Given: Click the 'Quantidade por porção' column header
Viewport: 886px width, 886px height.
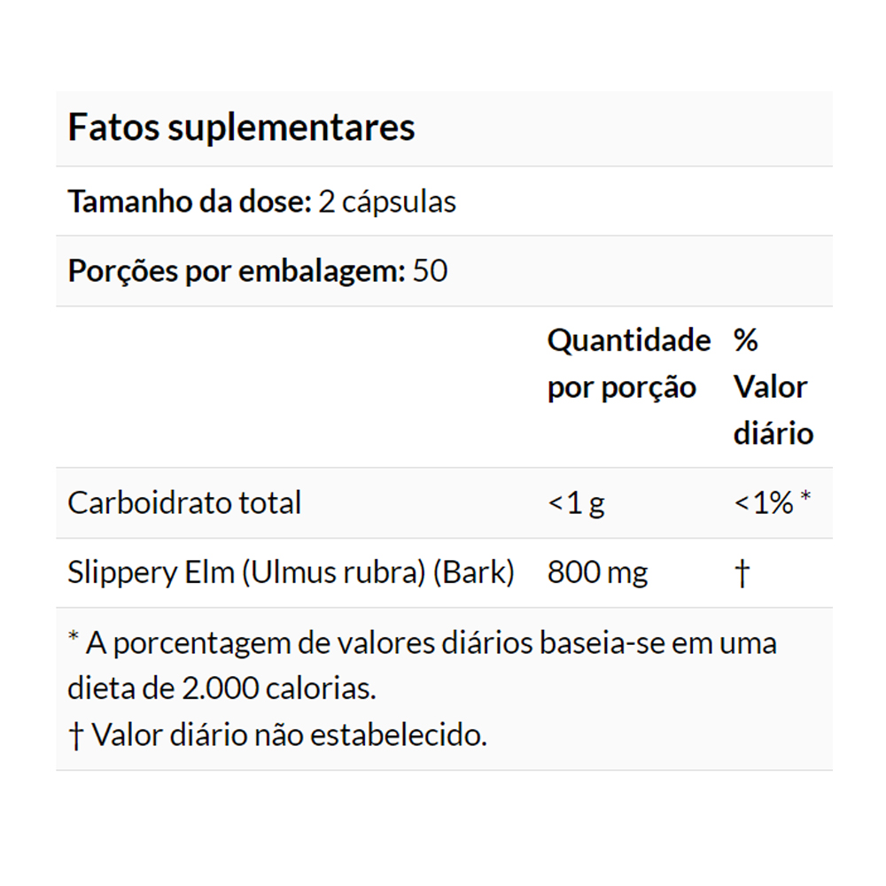Looking at the screenshot, I should pyautogui.click(x=628, y=363).
